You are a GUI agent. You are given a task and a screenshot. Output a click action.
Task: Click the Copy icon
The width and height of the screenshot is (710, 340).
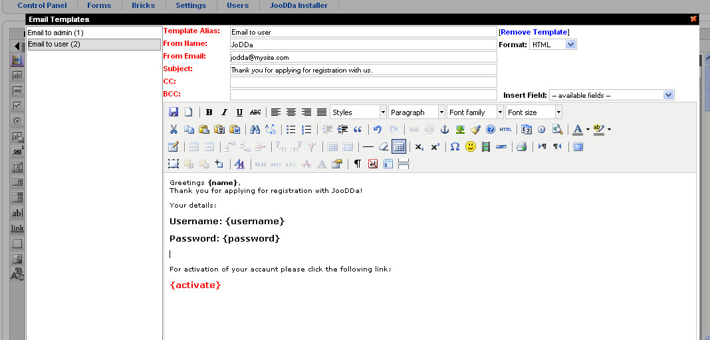coord(189,129)
